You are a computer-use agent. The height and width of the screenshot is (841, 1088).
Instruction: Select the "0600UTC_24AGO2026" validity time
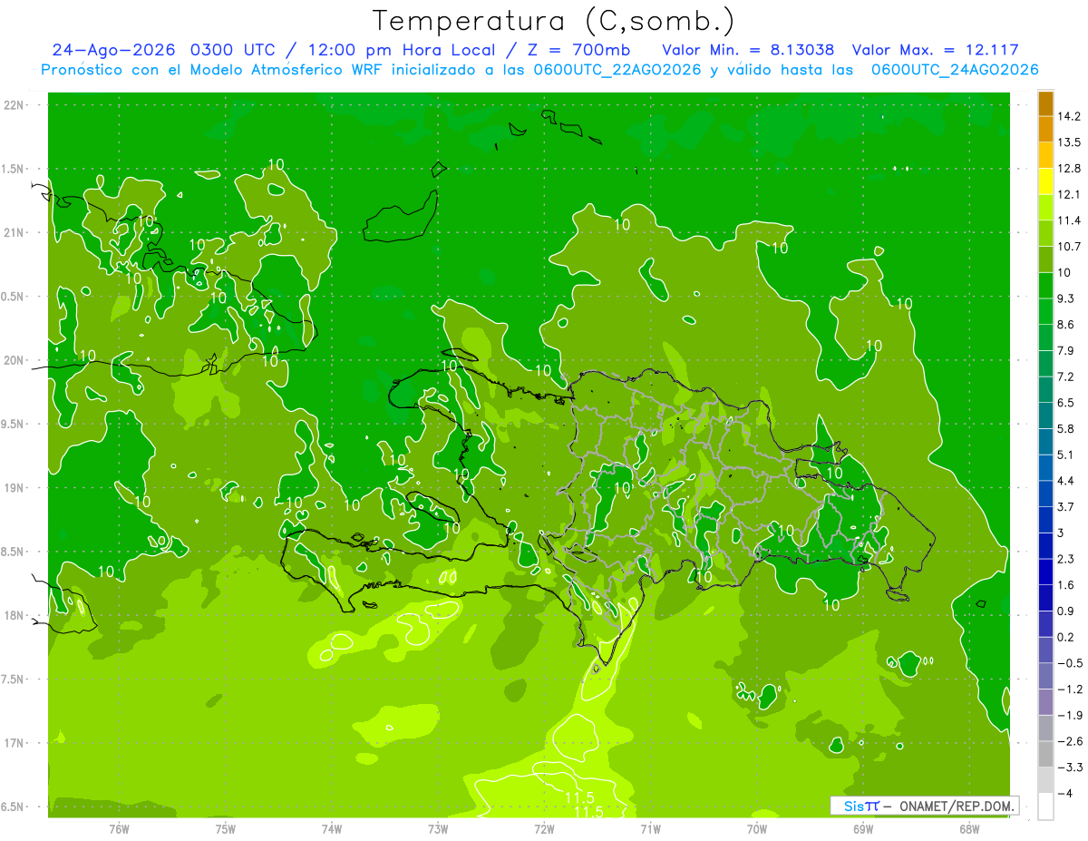coord(955,70)
